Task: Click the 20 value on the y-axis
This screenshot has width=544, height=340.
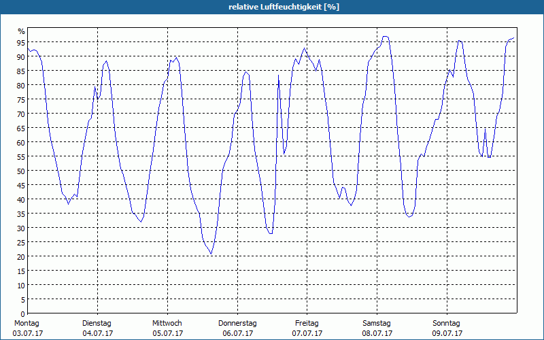Action: pyautogui.click(x=21, y=256)
